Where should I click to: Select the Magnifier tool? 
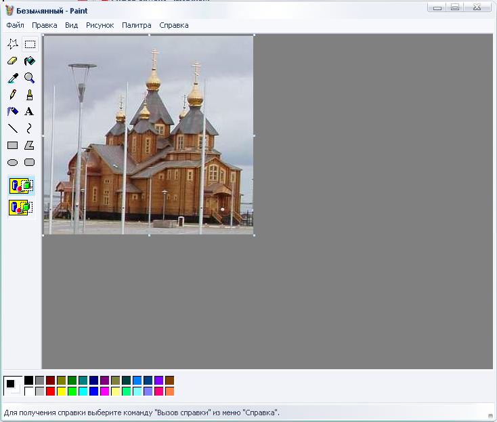pyautogui.click(x=30, y=79)
